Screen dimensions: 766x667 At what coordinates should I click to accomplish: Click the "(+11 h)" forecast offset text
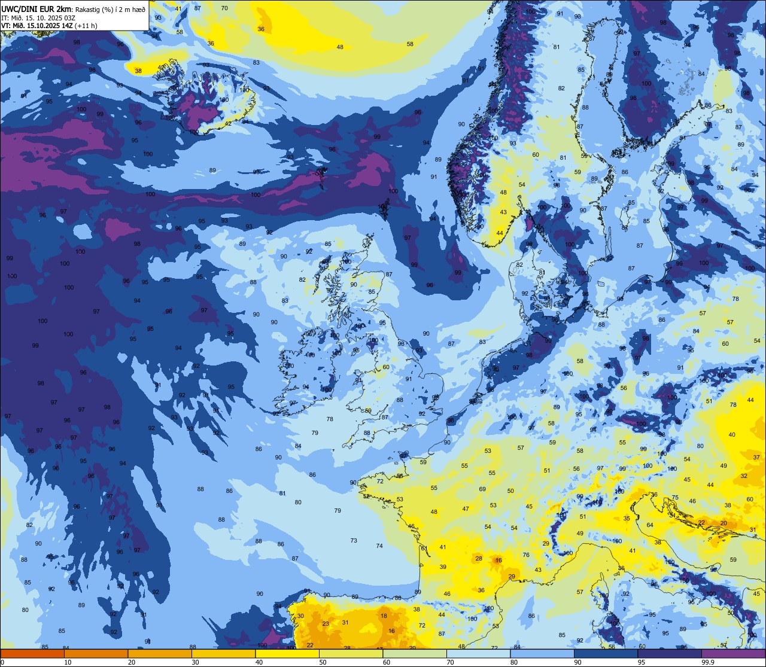pyautogui.click(x=86, y=26)
